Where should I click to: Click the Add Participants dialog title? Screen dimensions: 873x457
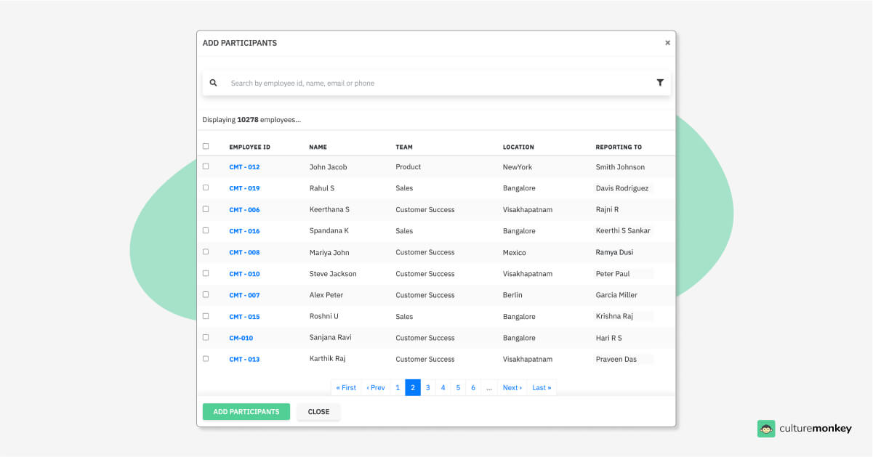point(240,43)
